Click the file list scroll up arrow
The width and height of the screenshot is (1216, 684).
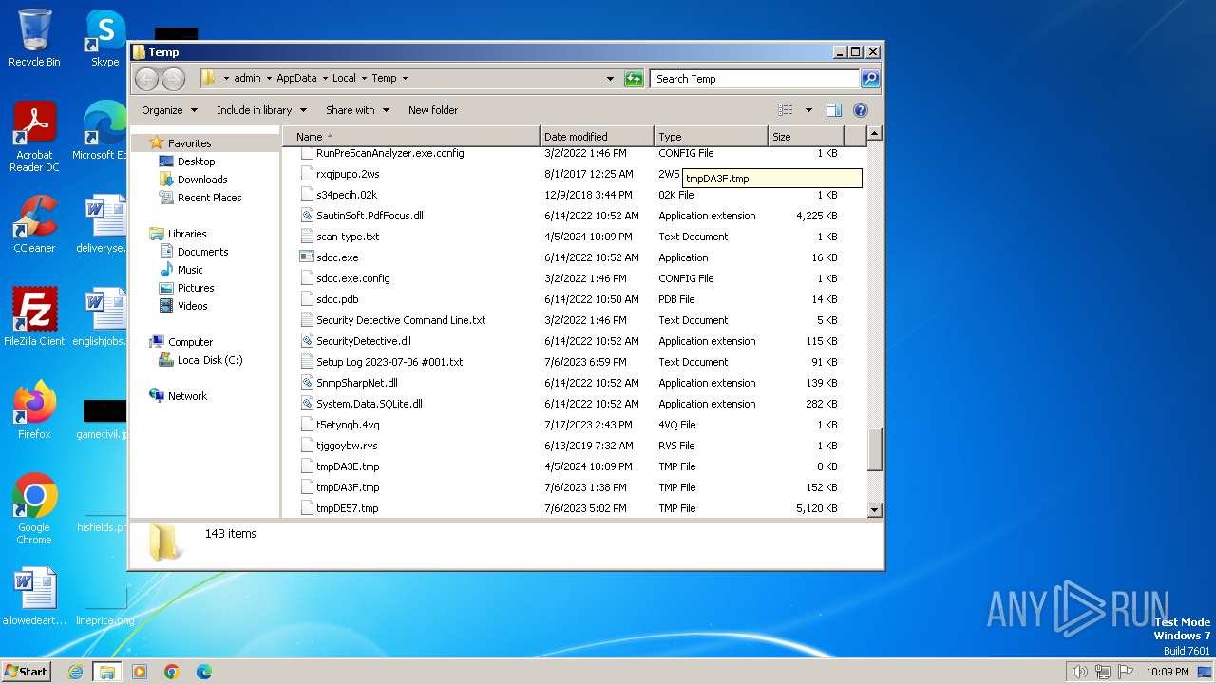pos(875,134)
